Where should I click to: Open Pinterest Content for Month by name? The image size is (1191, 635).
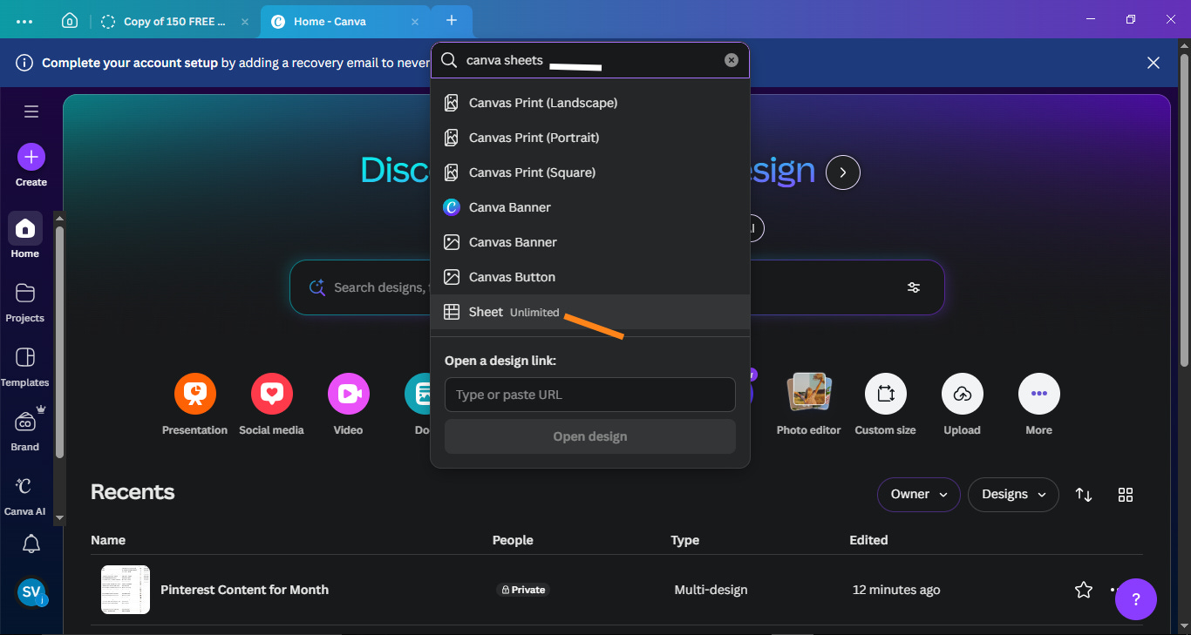point(244,590)
